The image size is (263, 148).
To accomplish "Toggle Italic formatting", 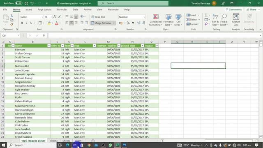I will click(26, 23).
